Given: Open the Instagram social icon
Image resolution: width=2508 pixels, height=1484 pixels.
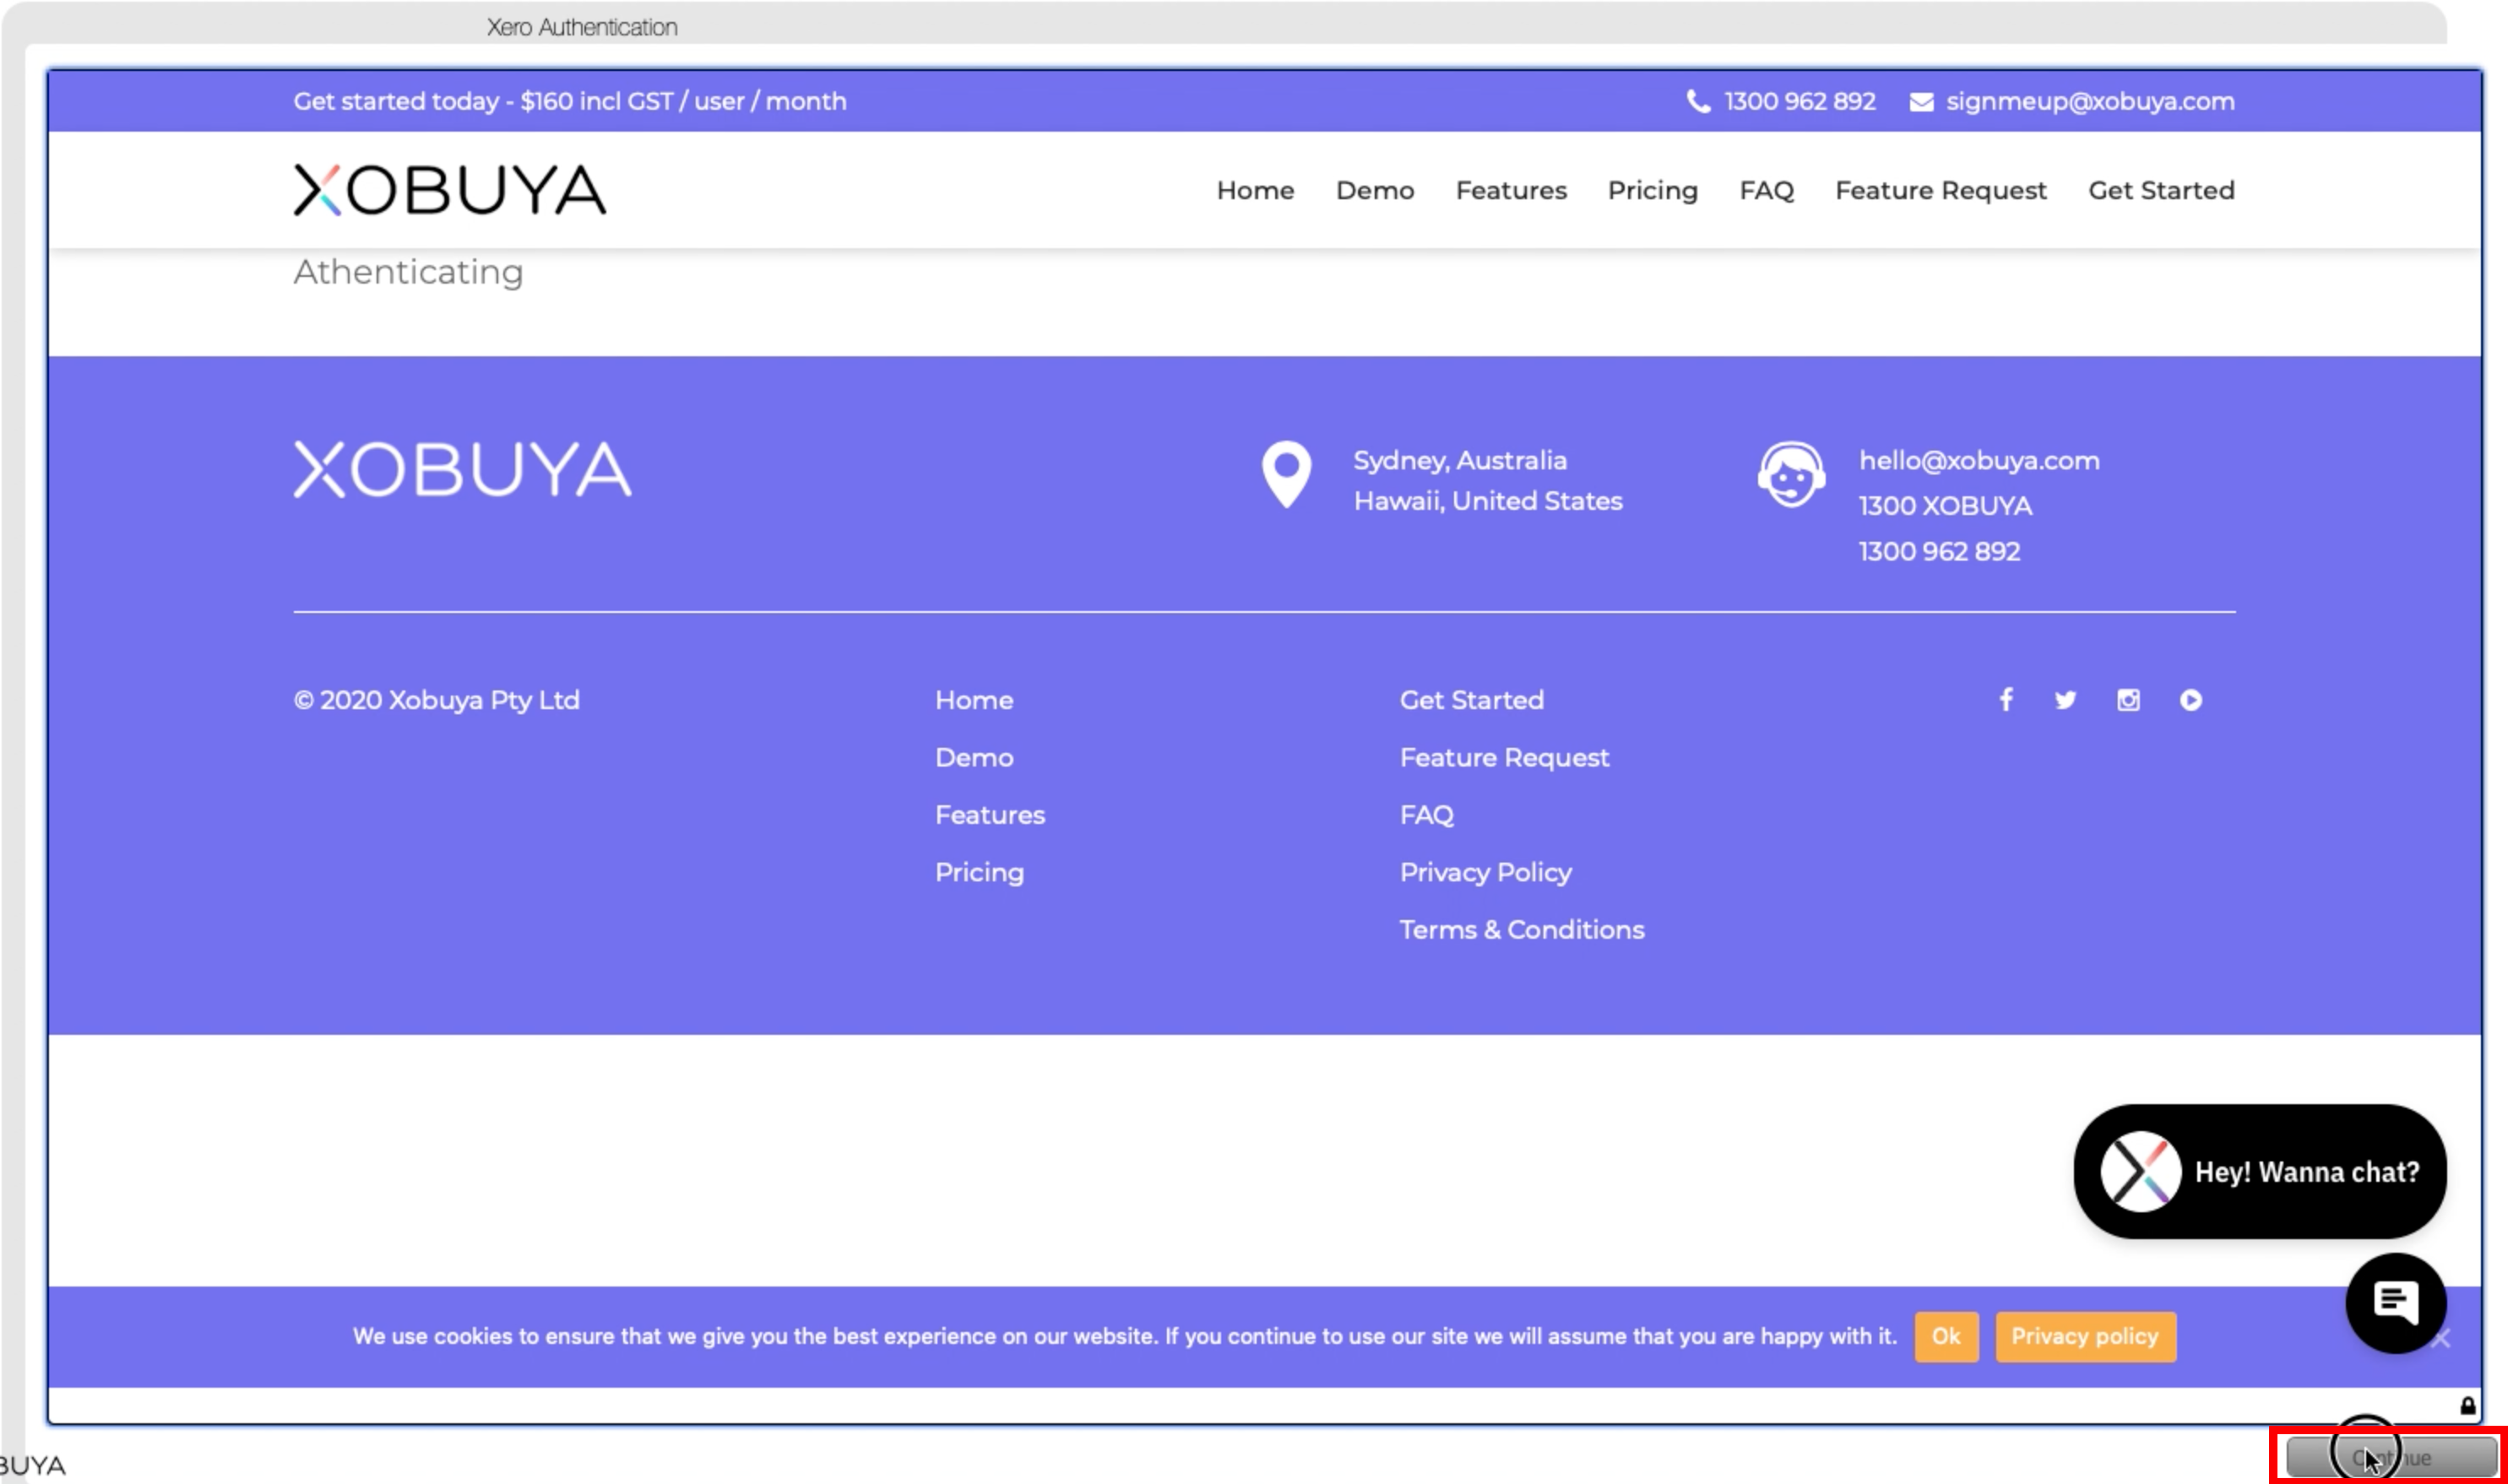Looking at the screenshot, I should coord(2128,700).
